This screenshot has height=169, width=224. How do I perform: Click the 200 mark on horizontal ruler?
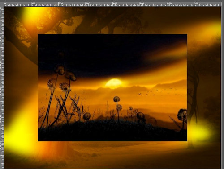tap(60, 4)
